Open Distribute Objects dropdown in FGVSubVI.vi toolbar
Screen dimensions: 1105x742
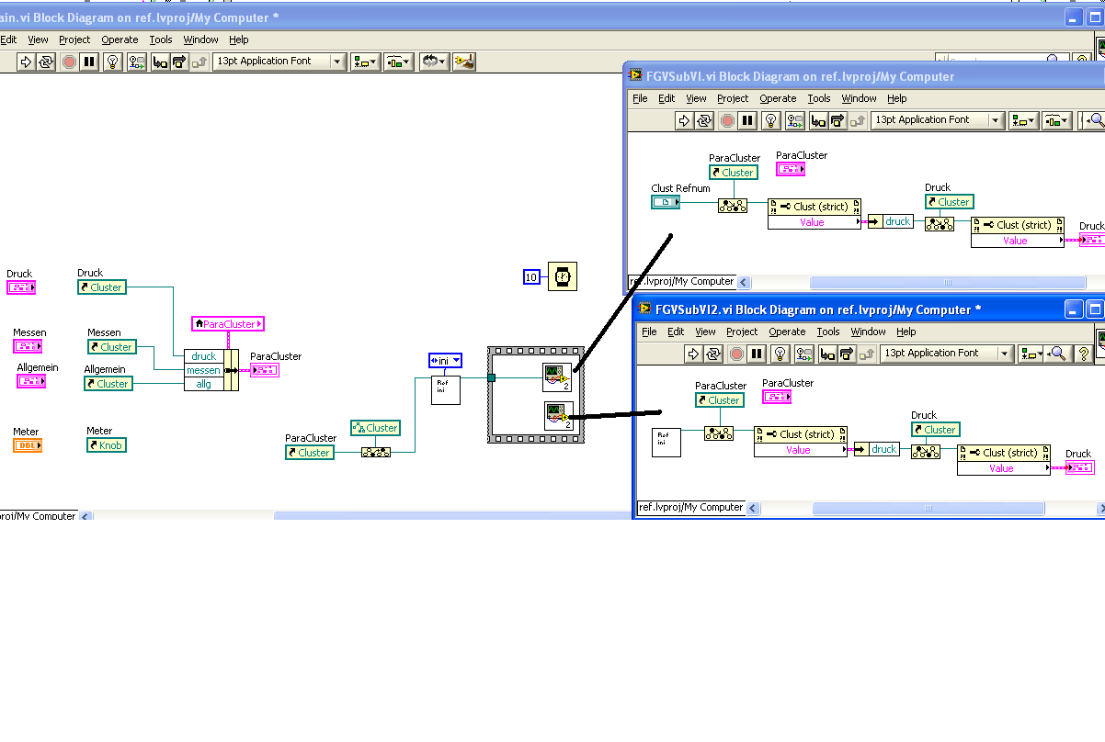coord(1057,120)
